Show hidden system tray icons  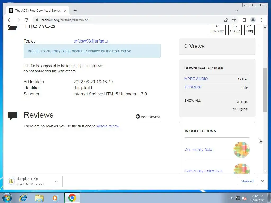231,198
